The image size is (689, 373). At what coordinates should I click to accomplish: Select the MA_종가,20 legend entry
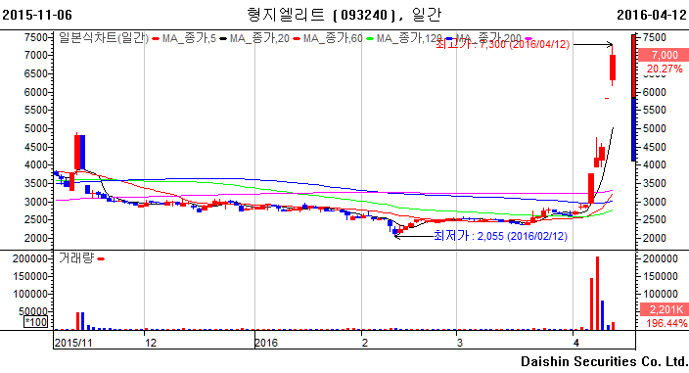pos(259,38)
